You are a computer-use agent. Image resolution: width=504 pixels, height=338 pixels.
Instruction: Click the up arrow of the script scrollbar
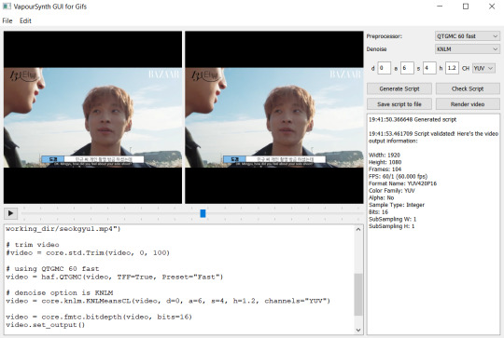pyautogui.click(x=358, y=229)
